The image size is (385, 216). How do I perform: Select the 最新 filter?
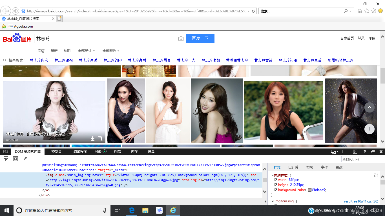point(54,51)
